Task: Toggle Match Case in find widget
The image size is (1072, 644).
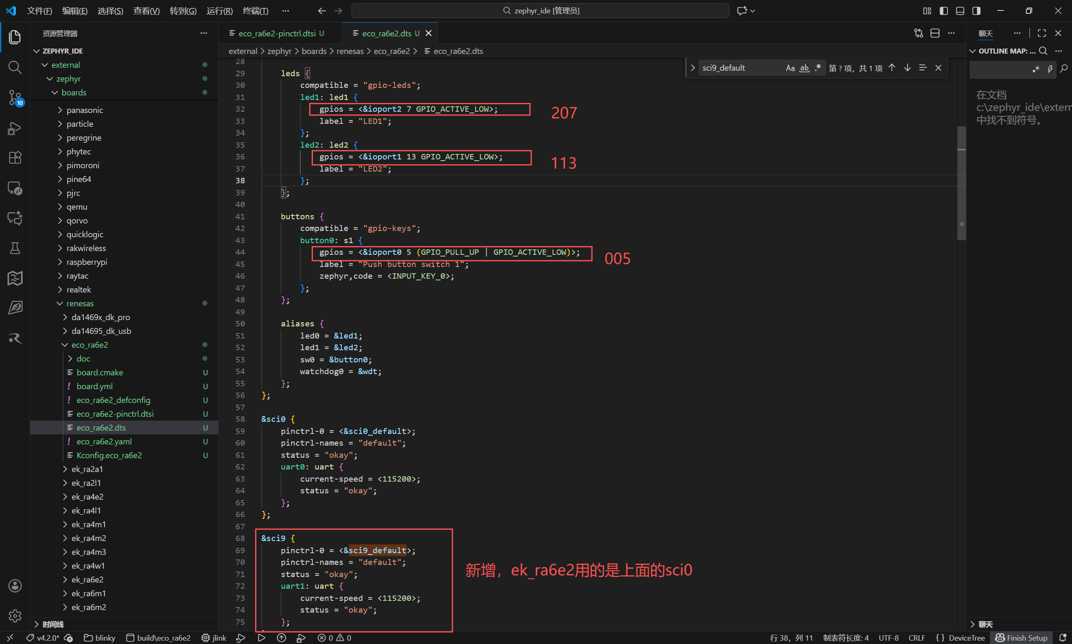Action: pos(790,68)
